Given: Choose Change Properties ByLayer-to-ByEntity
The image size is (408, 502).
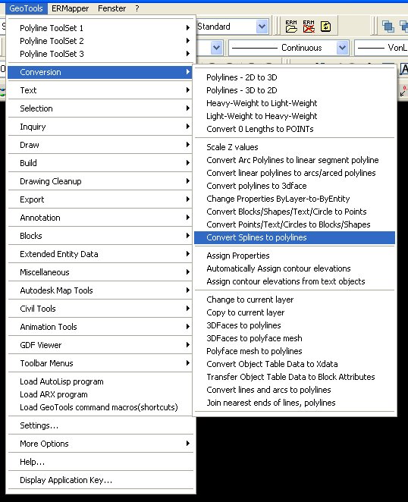Looking at the screenshot, I should (x=294, y=199).
